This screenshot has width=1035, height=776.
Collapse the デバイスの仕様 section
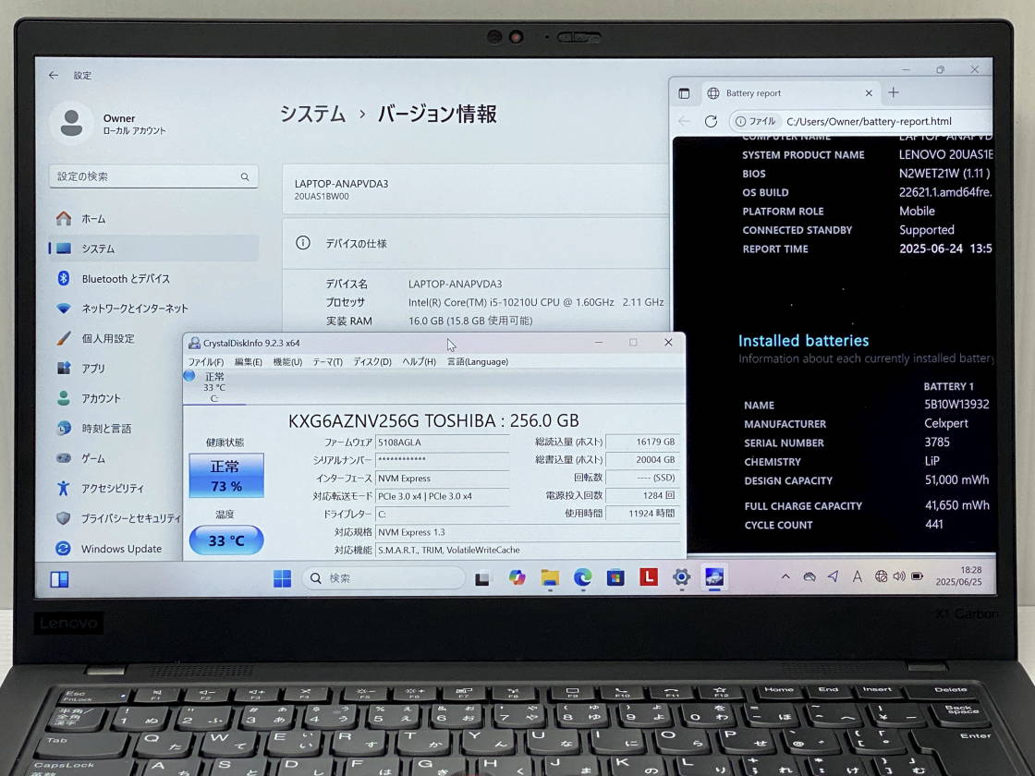[475, 244]
